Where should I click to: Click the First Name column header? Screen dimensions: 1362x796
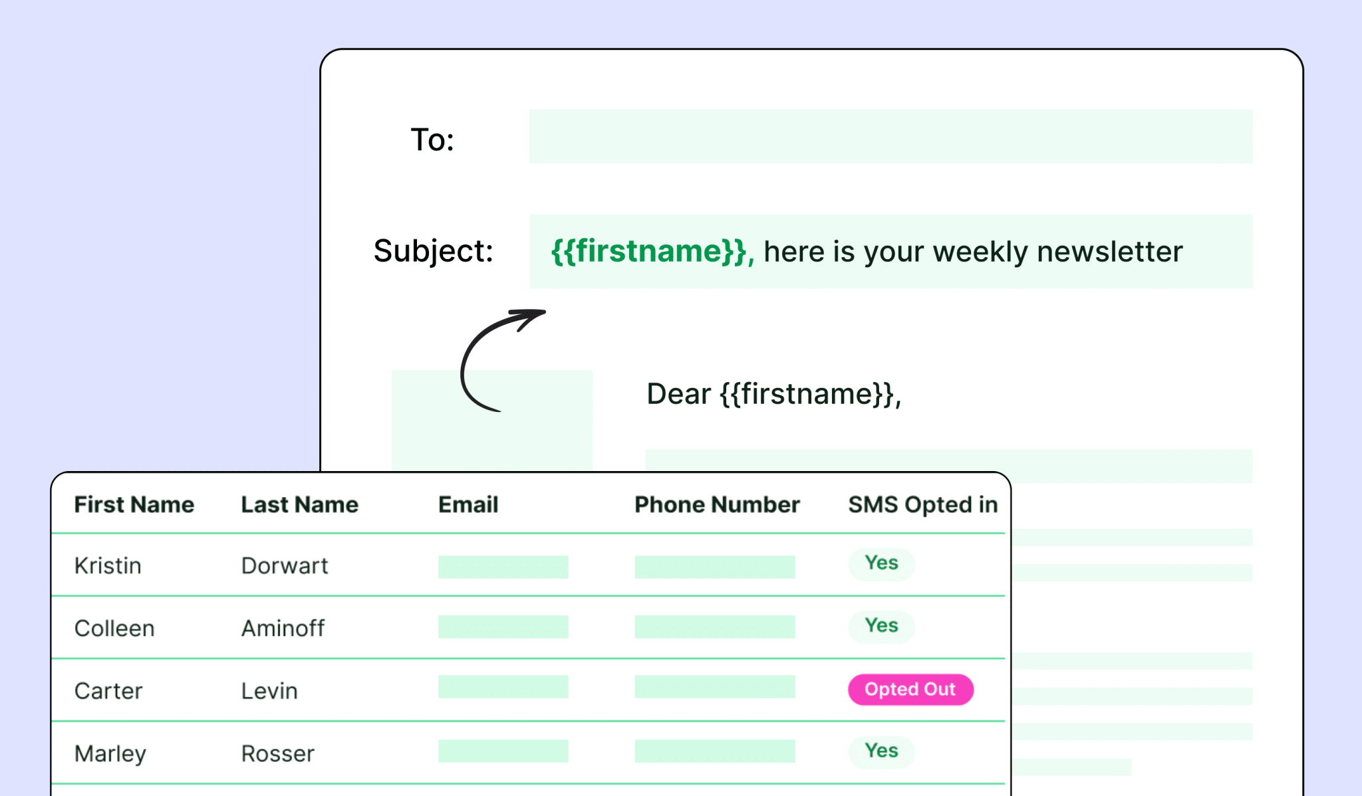tap(134, 504)
